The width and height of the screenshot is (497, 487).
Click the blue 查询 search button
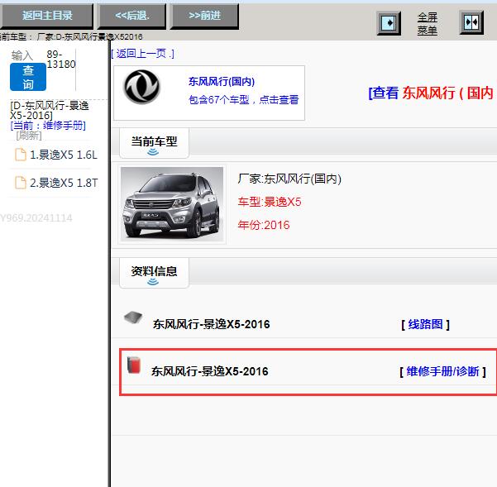pos(28,77)
